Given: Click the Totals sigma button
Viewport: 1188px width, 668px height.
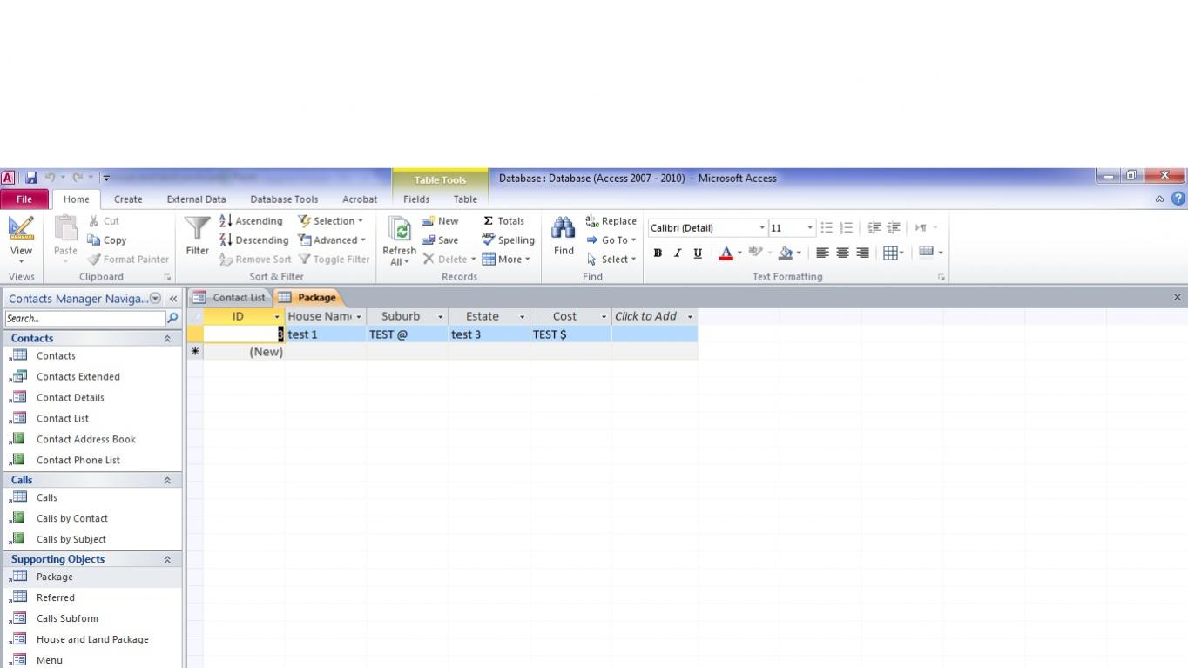Looking at the screenshot, I should pos(503,221).
